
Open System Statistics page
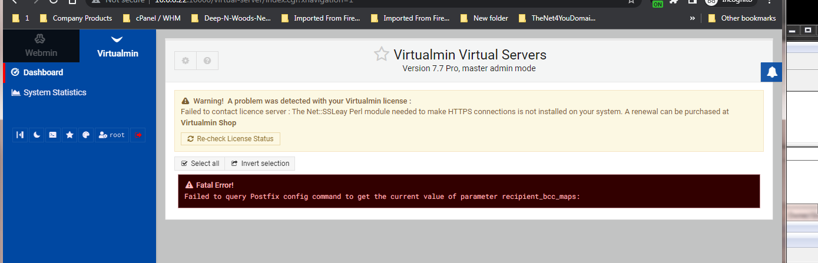[x=54, y=92]
